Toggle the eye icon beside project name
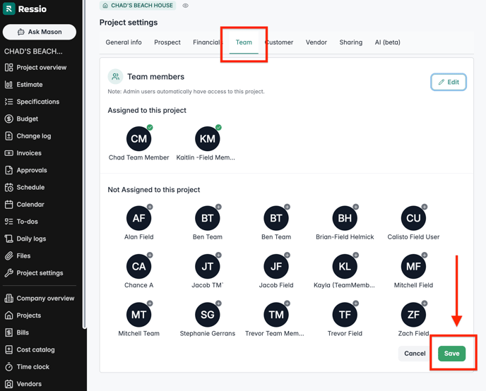This screenshot has width=486, height=391. [x=186, y=6]
